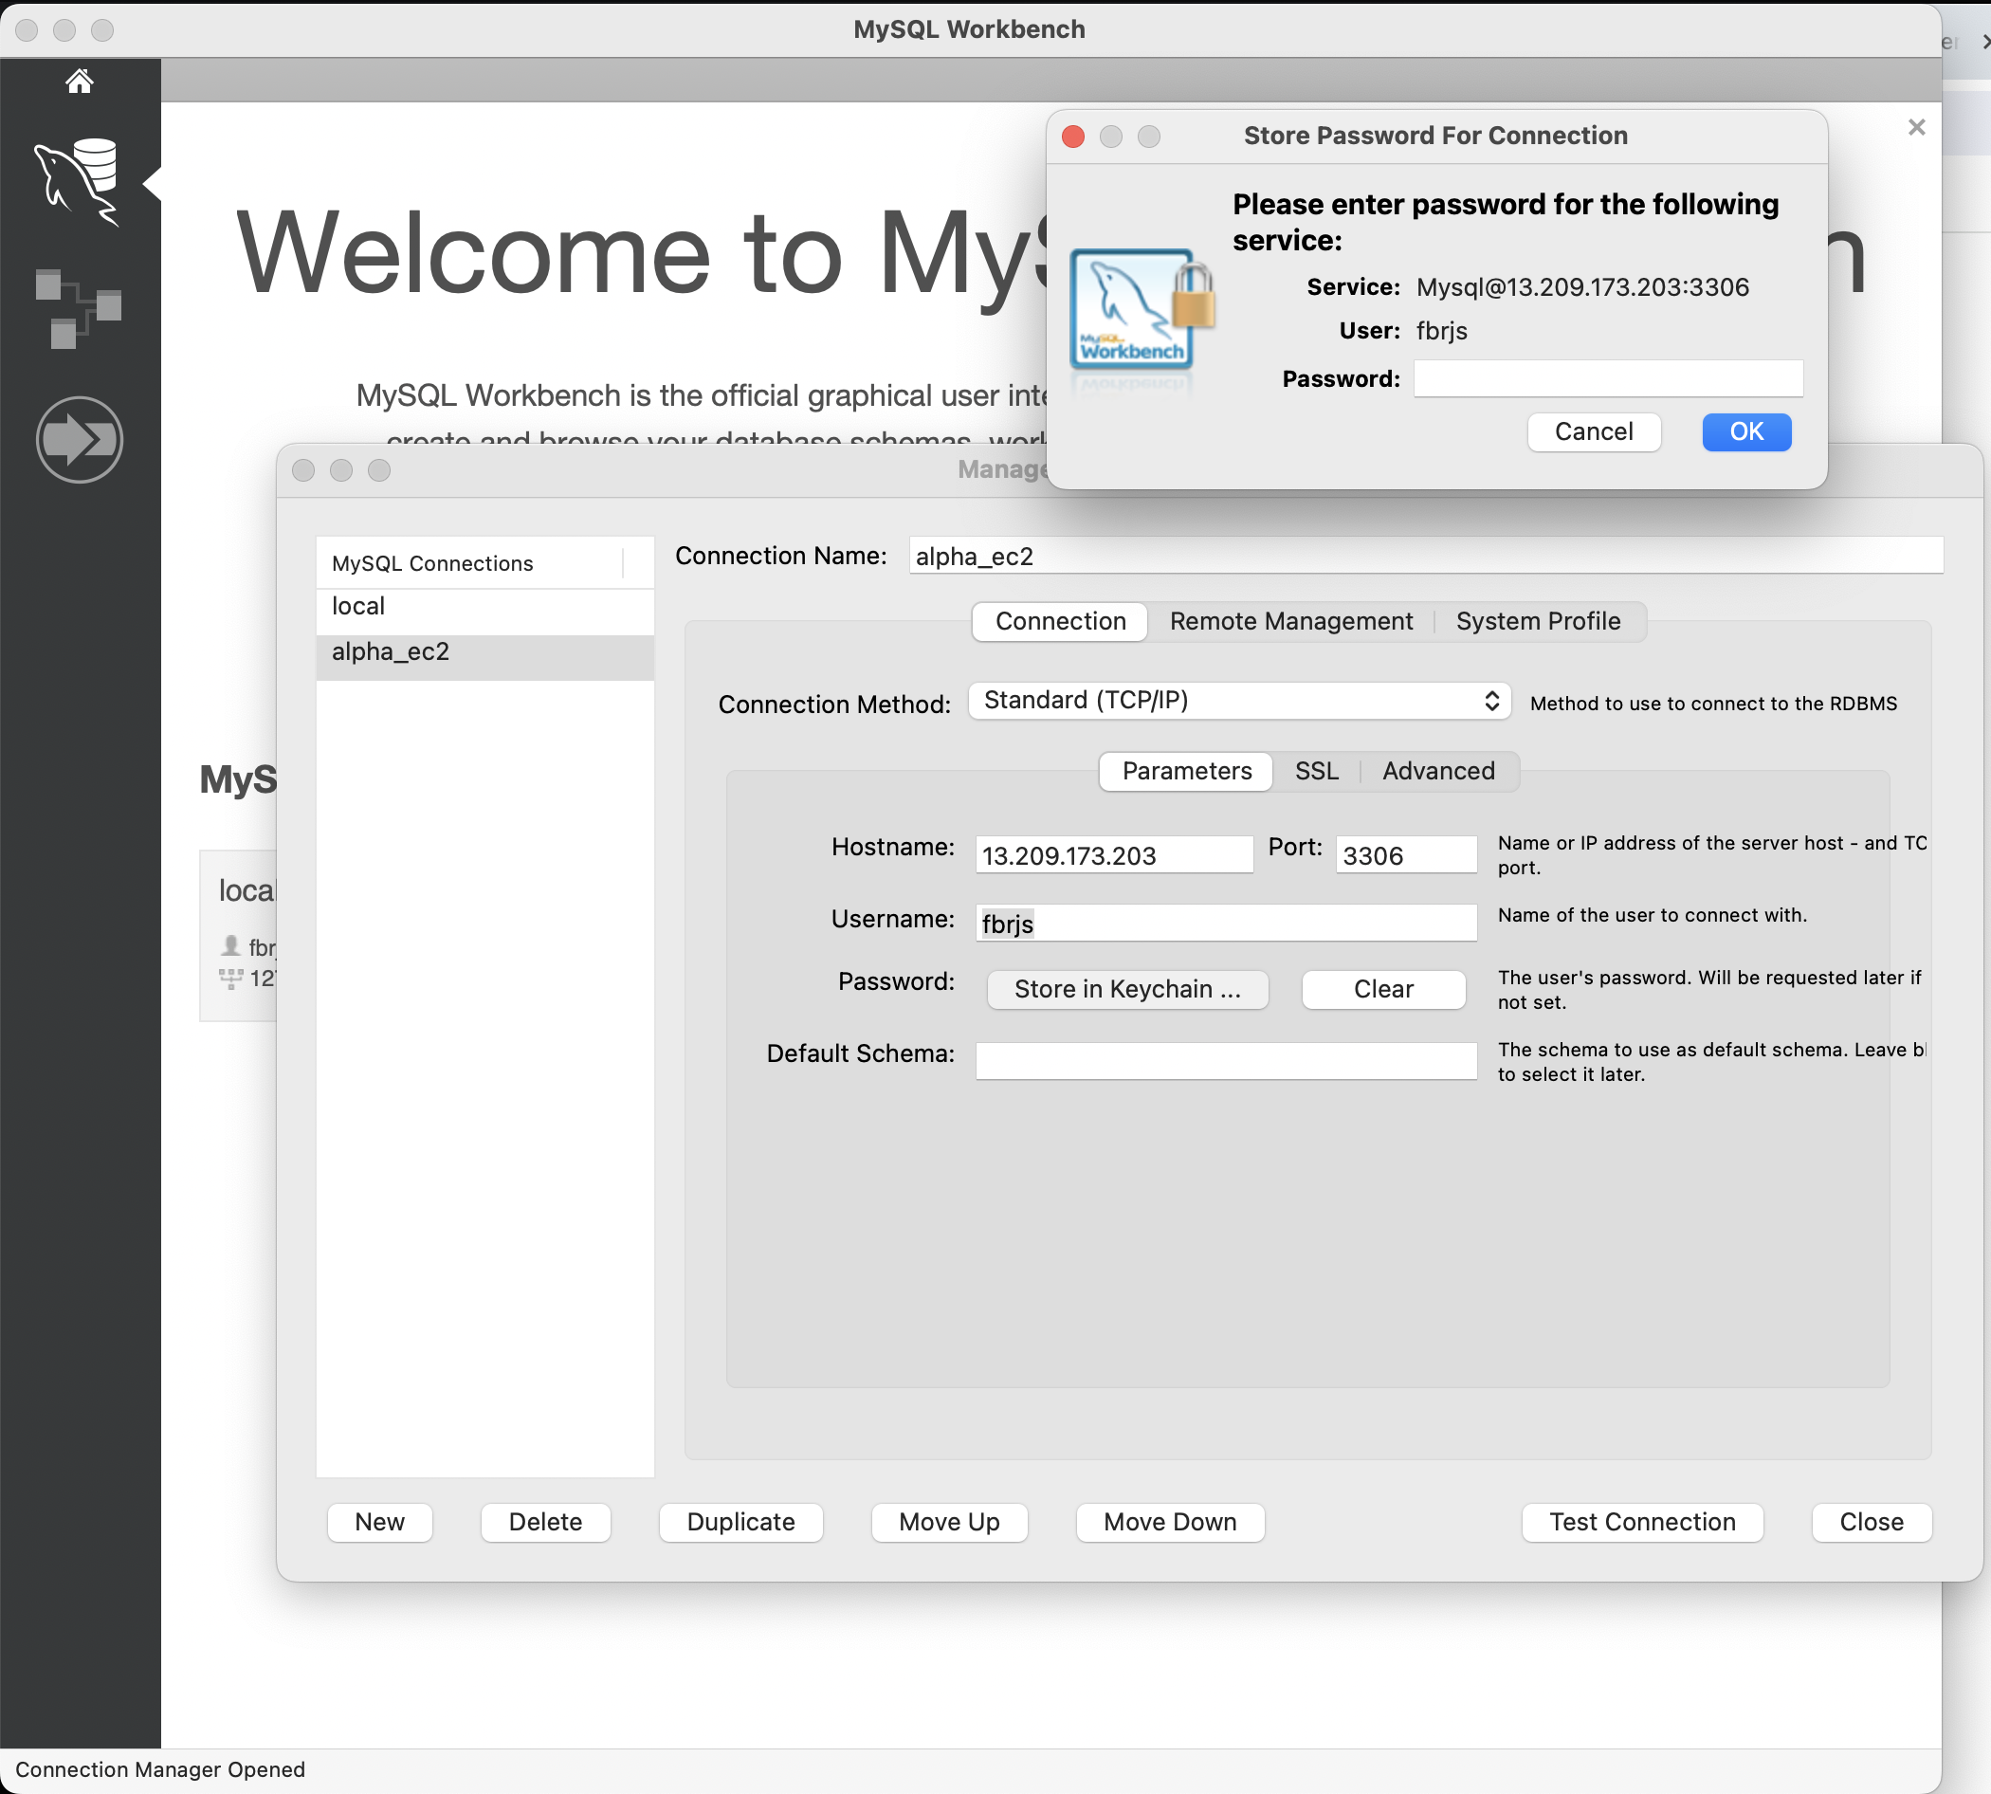Move the connection down
Screen dimensions: 1991x1794
[1170, 1523]
